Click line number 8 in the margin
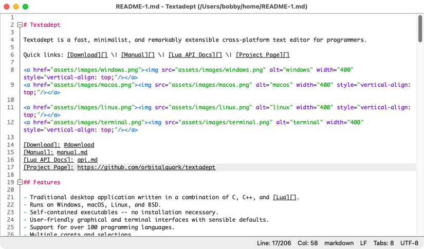Screen dimensions: 424x249 click(x=12, y=70)
